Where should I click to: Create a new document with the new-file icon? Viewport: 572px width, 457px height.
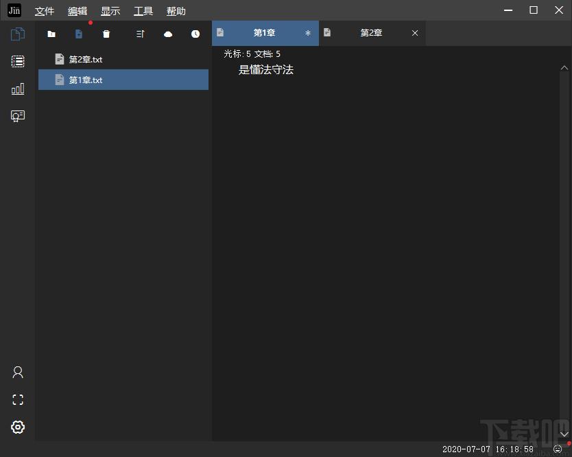(x=78, y=33)
